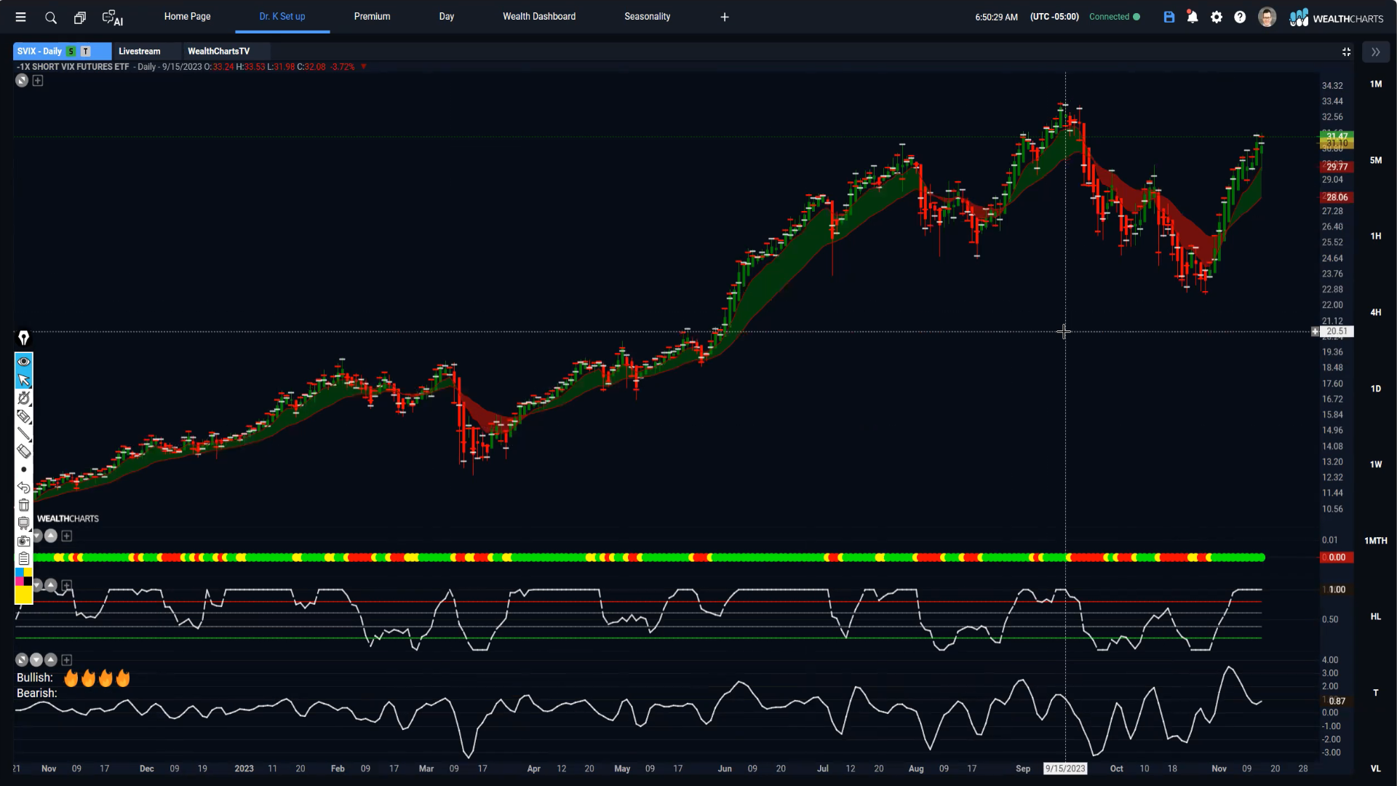The height and width of the screenshot is (786, 1397).
Task: Select the Dr. K Set up tab
Action: click(282, 16)
